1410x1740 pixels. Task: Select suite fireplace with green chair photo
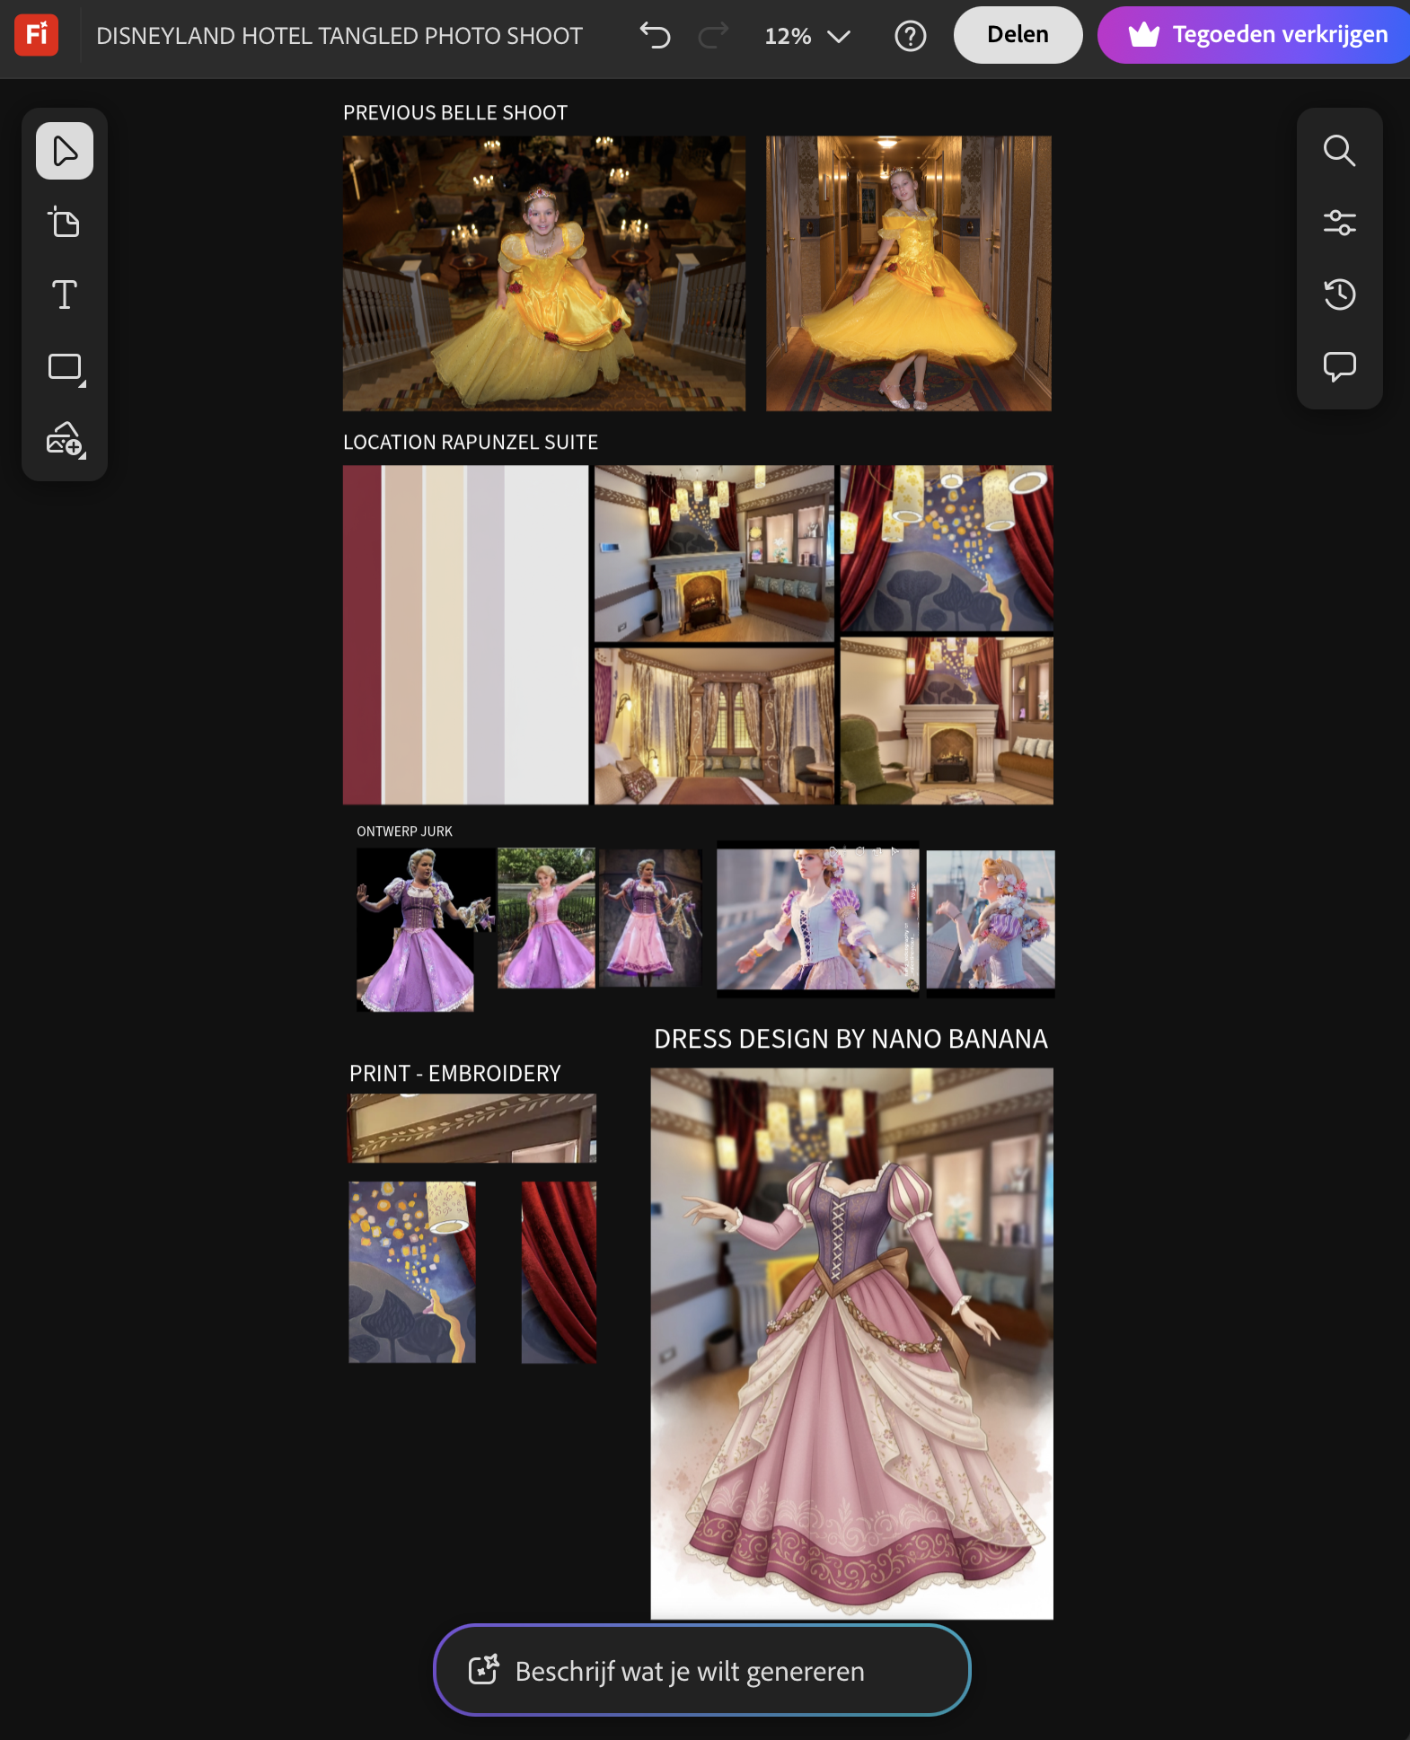click(947, 721)
